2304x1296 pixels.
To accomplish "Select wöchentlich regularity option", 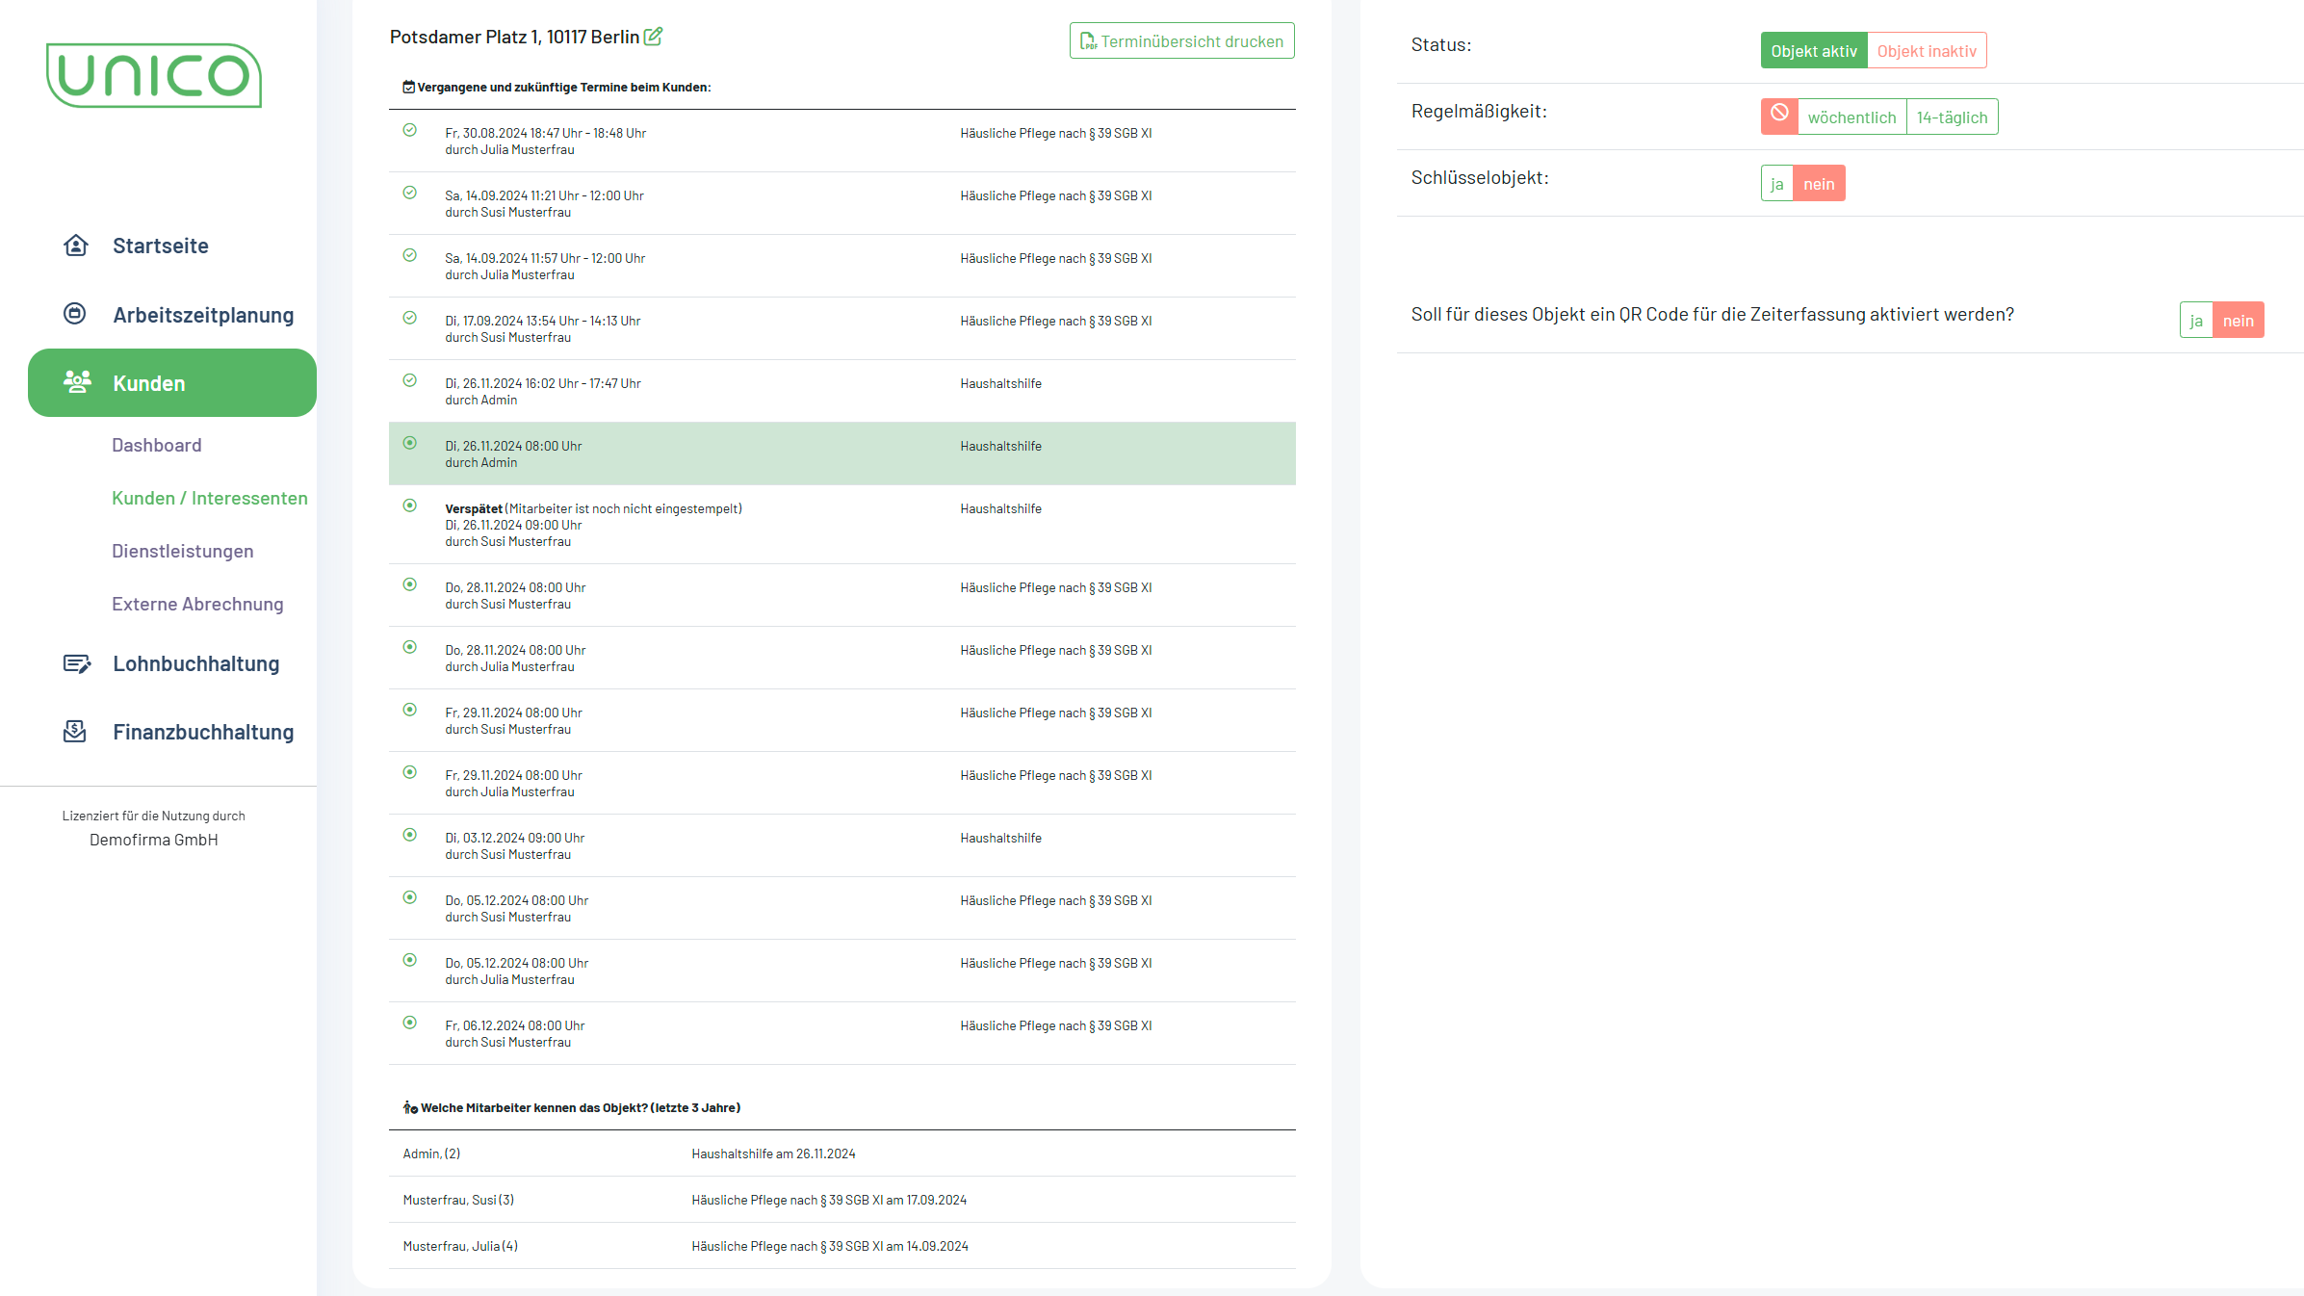I will [1851, 117].
